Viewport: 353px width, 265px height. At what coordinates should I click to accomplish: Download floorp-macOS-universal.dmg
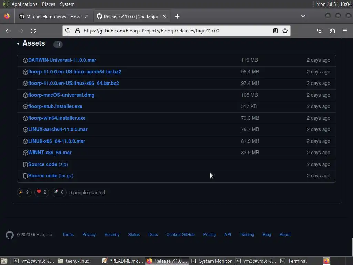[x=61, y=95]
